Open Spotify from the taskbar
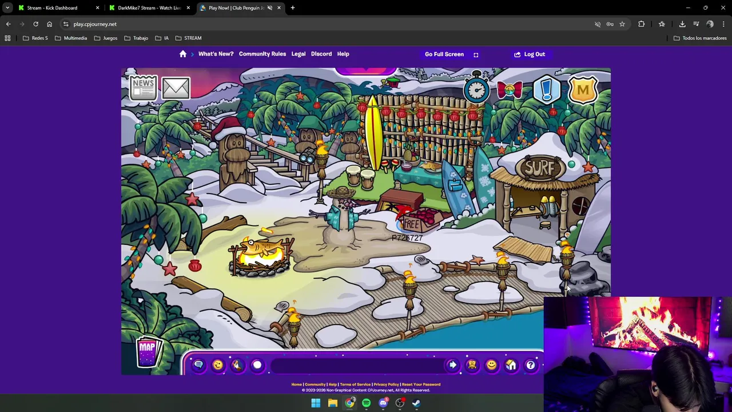 pos(366,403)
